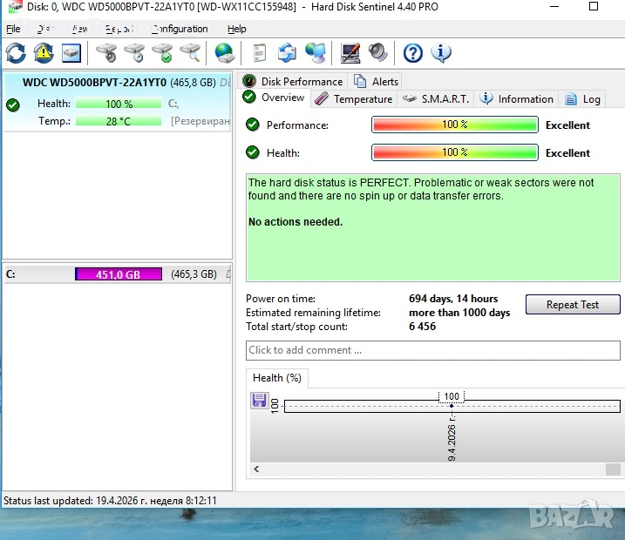The image size is (625, 540).
Task: Click the yellow warning alert toolbar icon
Action: tap(44, 53)
